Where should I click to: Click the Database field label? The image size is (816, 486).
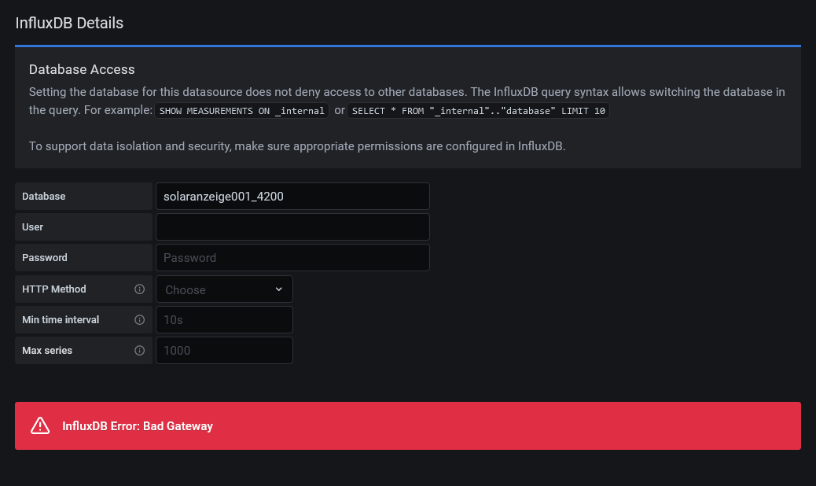tap(44, 197)
